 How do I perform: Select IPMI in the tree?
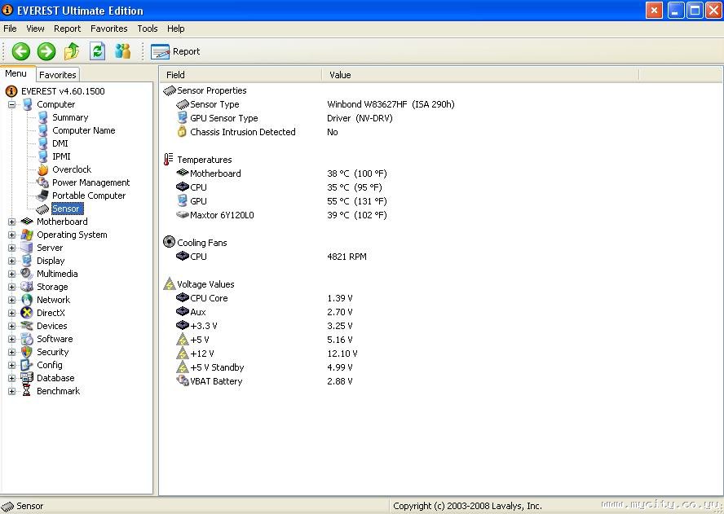[x=61, y=156]
